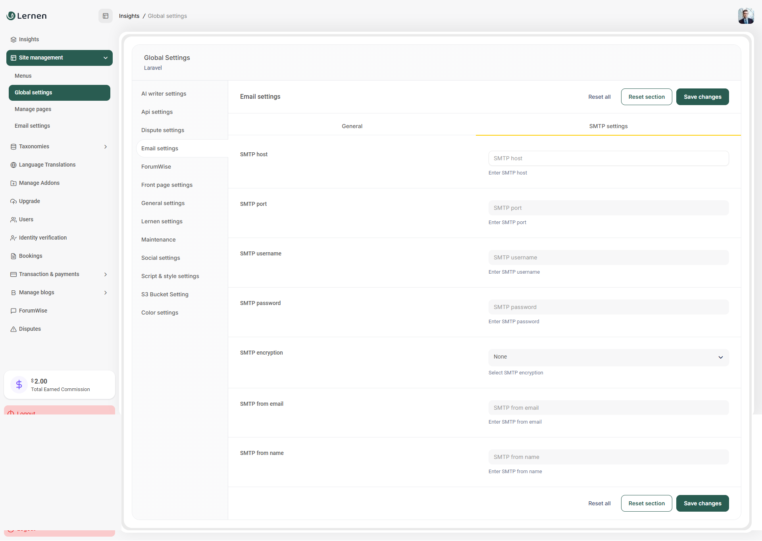Viewport: 762px width, 541px height.
Task: Open the user profile avatar
Action: click(x=746, y=16)
